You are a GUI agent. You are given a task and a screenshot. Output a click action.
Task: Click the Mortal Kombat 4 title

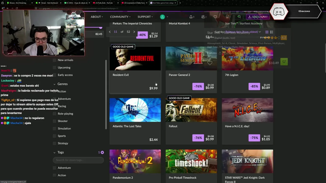tap(179, 24)
